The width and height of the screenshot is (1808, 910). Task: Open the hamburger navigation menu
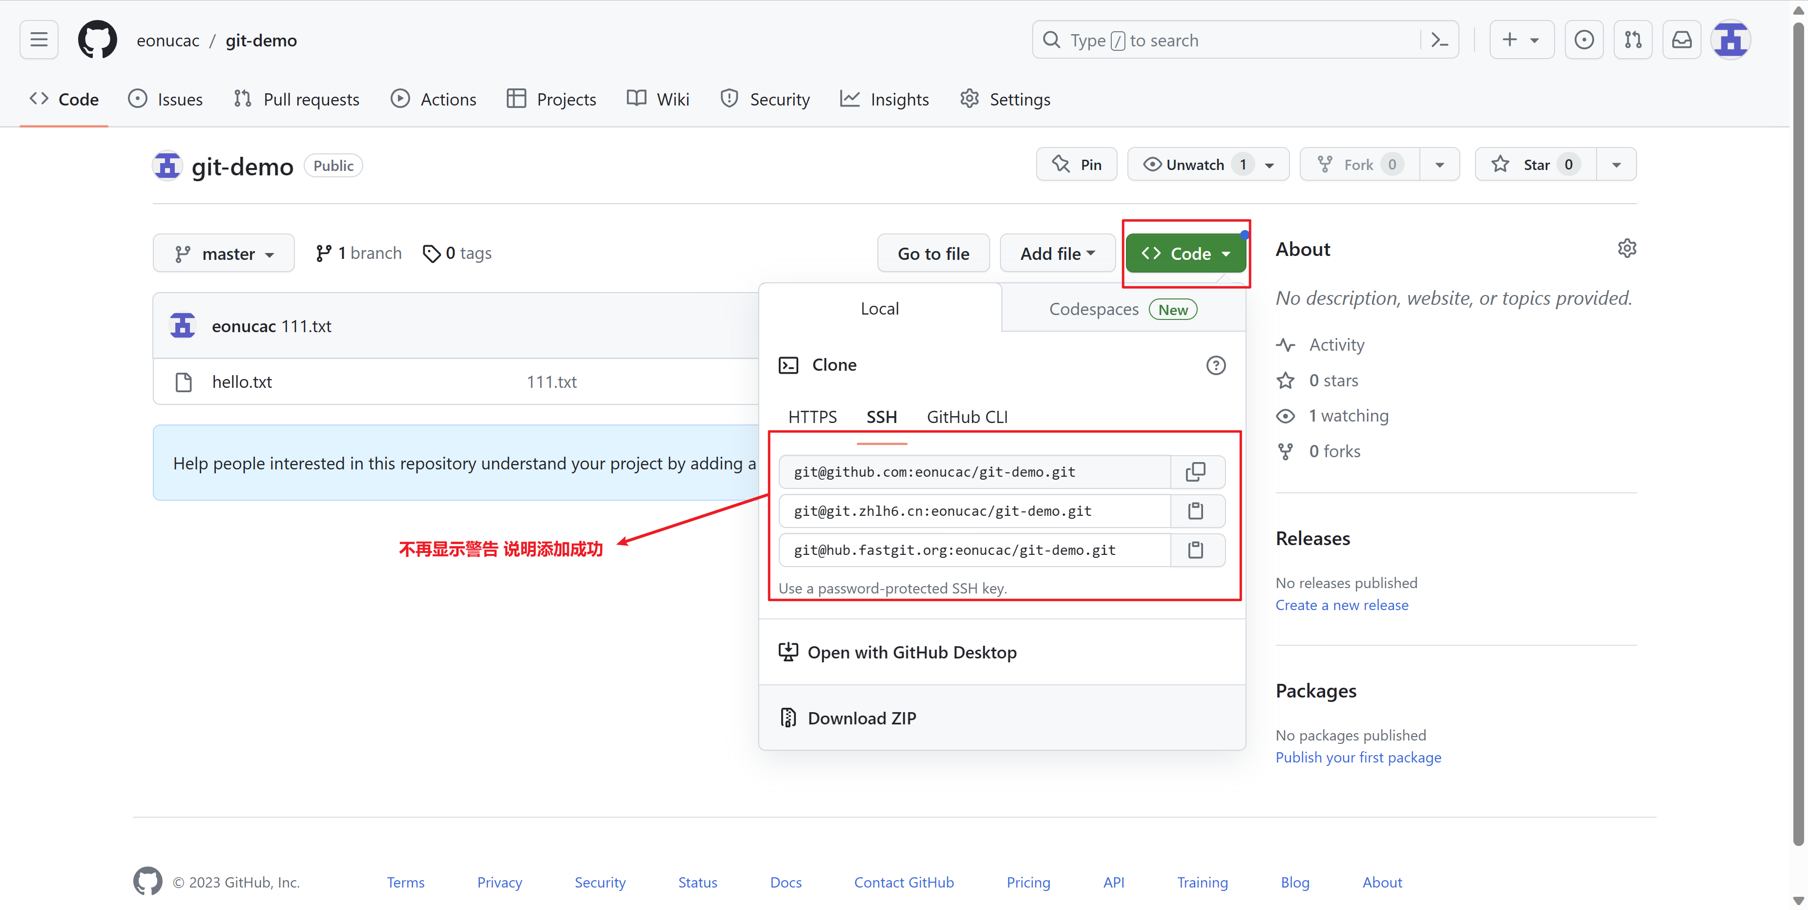[x=39, y=40]
